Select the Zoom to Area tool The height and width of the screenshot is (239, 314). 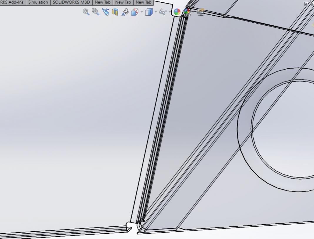96,12
